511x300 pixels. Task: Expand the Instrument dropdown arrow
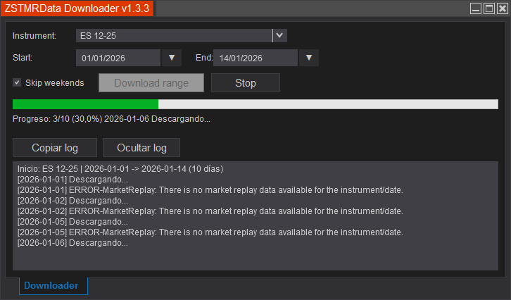[x=279, y=35]
